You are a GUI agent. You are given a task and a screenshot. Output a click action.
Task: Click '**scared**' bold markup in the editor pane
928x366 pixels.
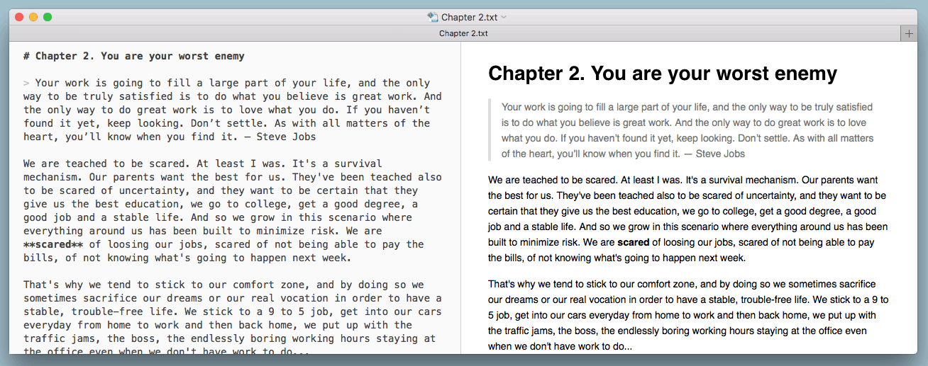coord(53,244)
